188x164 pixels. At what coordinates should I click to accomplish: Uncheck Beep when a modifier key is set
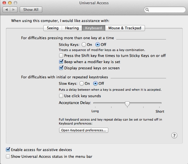pos(61,62)
